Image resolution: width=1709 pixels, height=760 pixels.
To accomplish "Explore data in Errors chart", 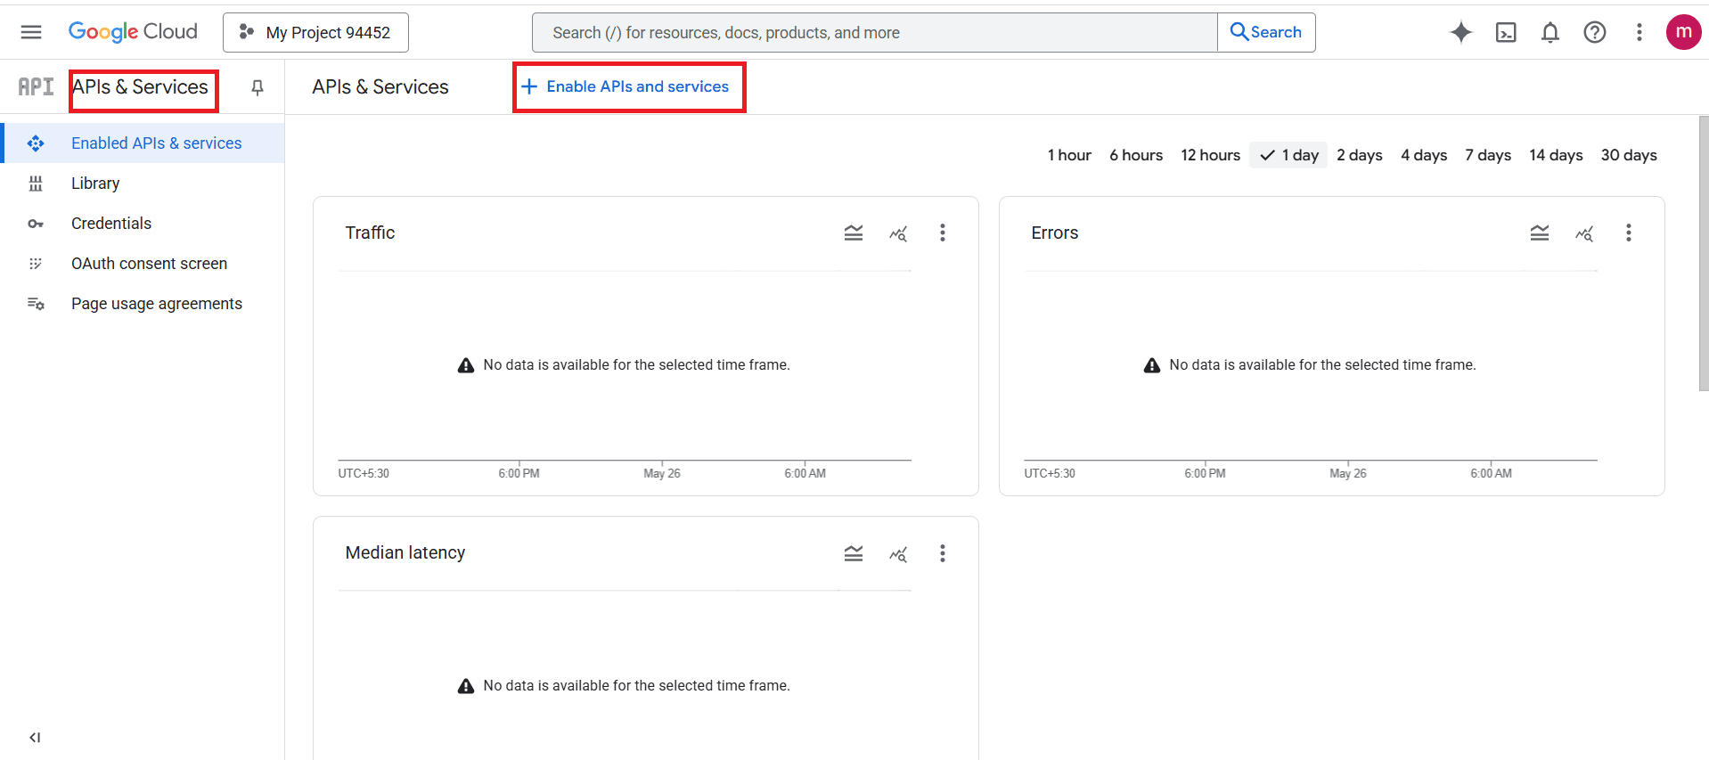I will tap(1583, 233).
